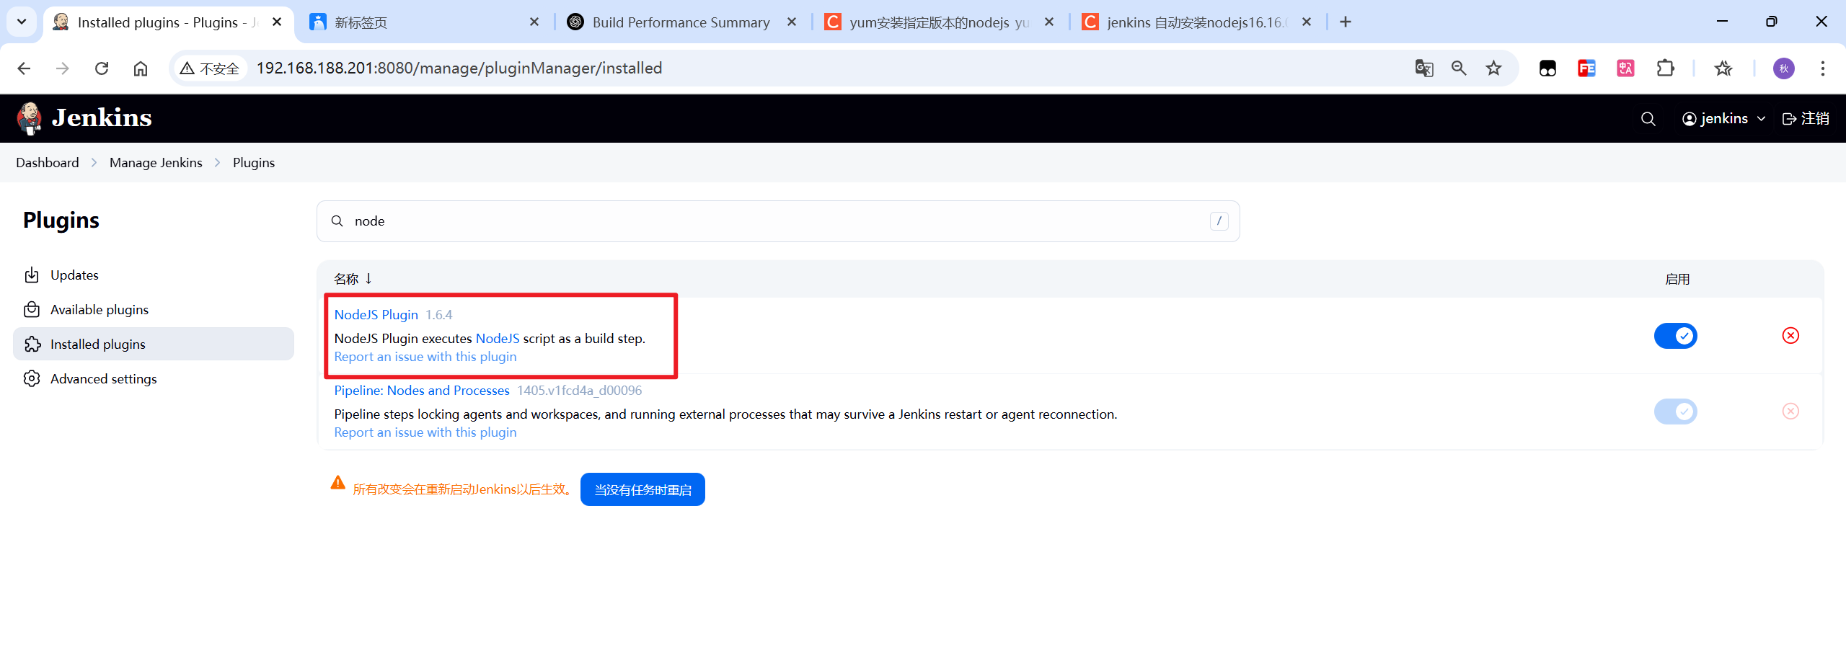Open the jenkins user account link

pos(1715,119)
